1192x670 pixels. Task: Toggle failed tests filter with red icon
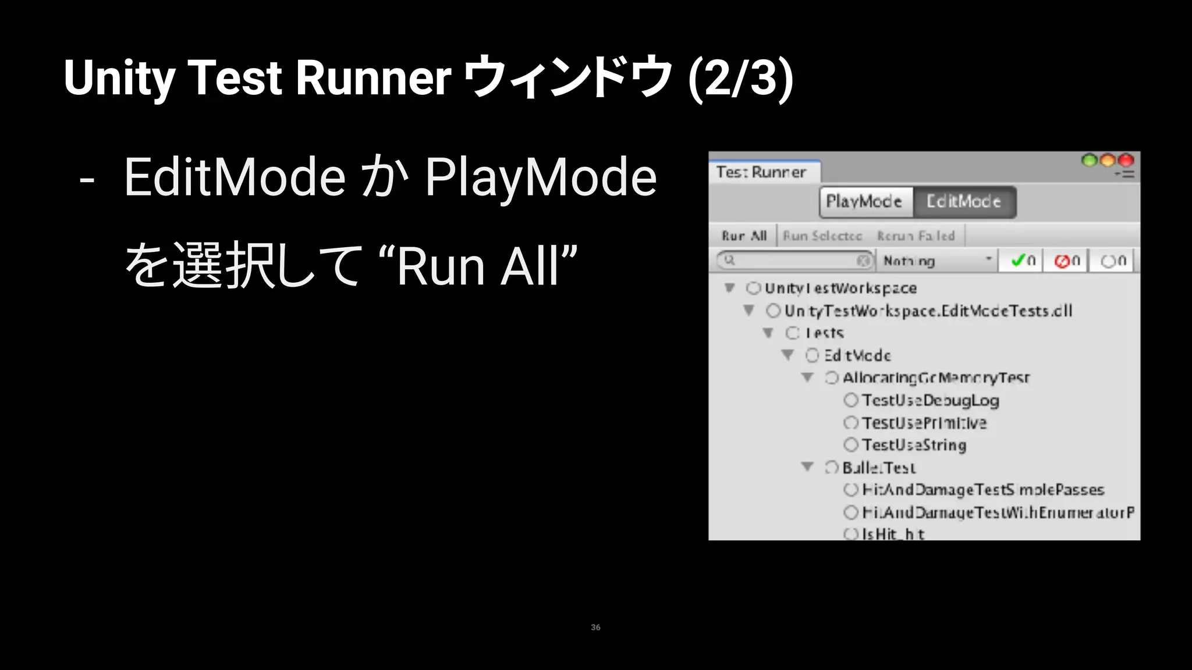1066,261
